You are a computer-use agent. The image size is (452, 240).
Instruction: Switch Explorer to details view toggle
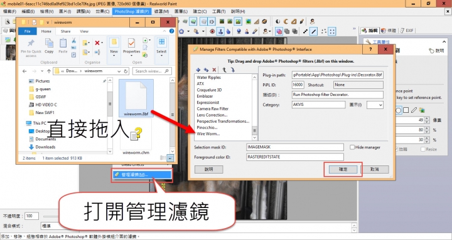(163, 158)
